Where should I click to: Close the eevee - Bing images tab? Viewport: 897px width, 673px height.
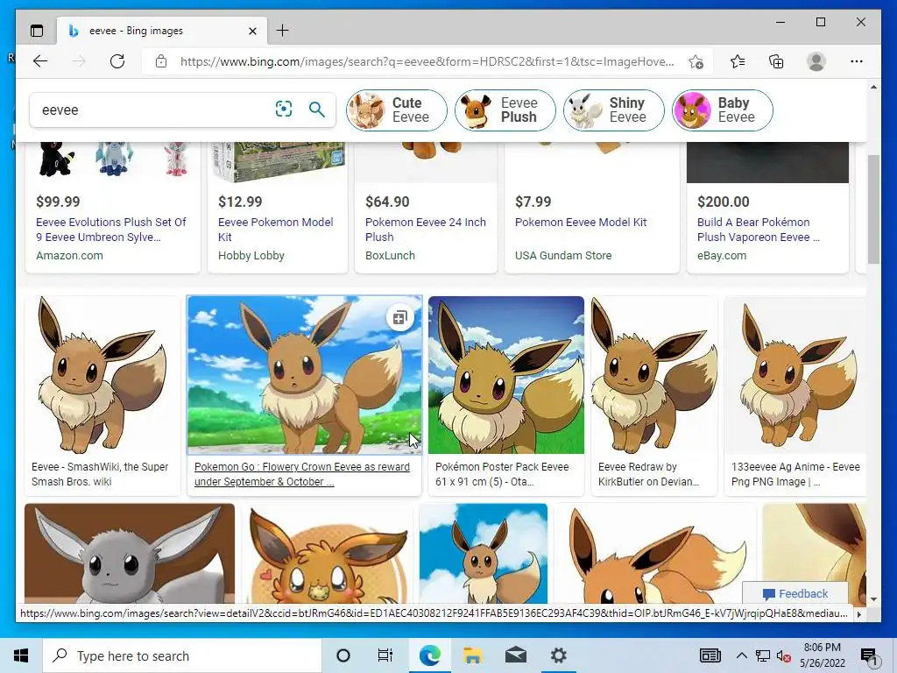[252, 31]
